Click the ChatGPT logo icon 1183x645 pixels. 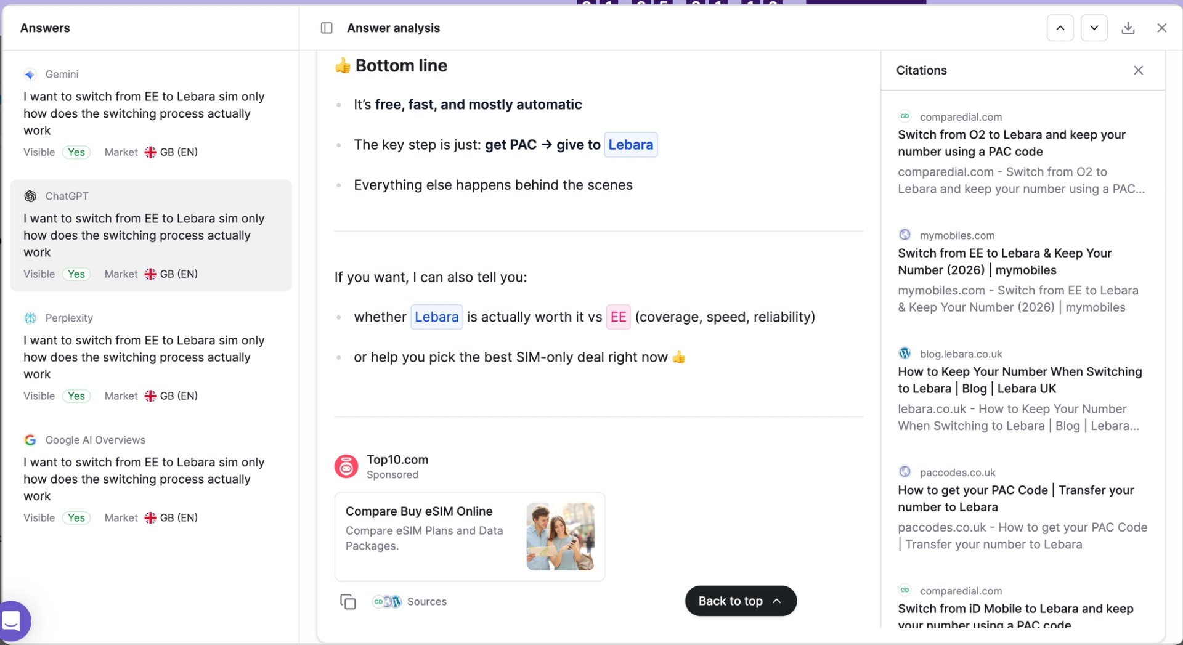30,196
